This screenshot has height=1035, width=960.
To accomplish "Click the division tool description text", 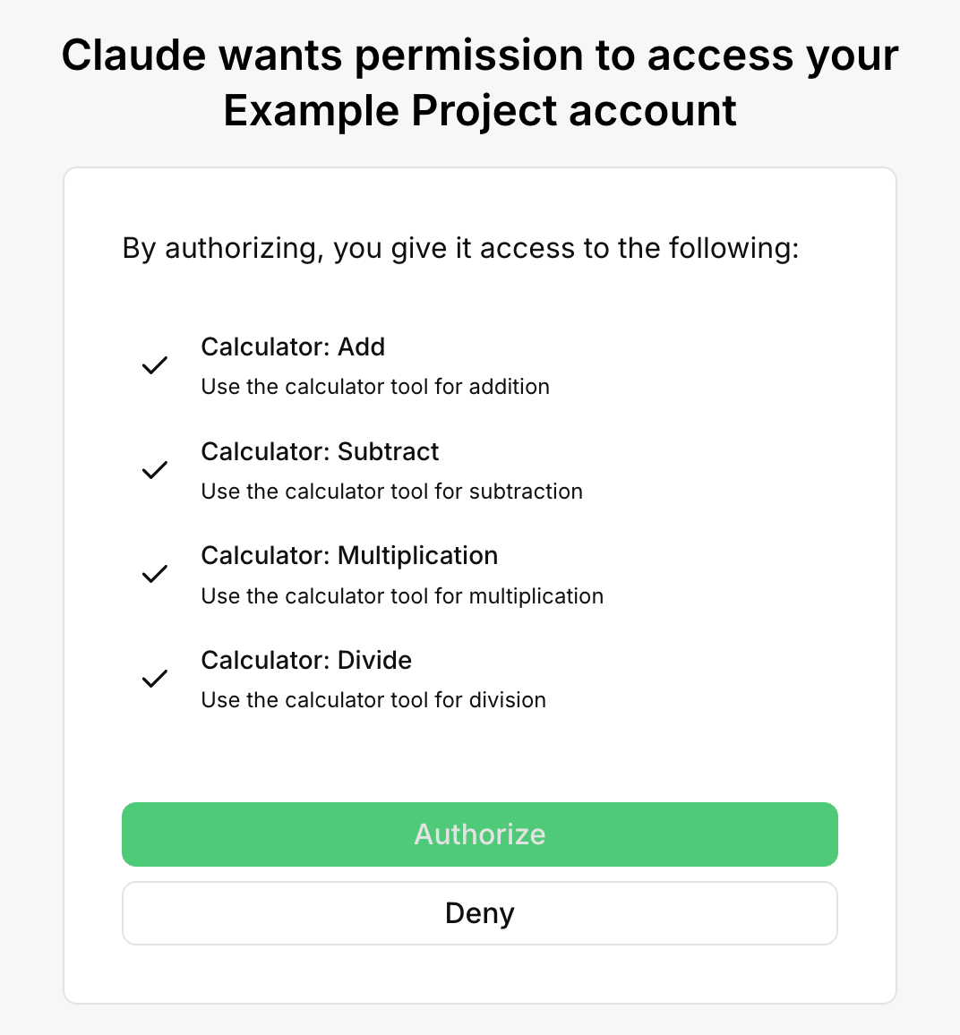I will coord(373,700).
